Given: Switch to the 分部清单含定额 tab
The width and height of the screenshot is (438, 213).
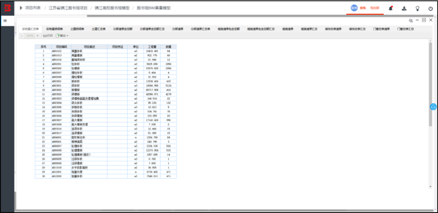Looking at the screenshot, I should (x=123, y=29).
